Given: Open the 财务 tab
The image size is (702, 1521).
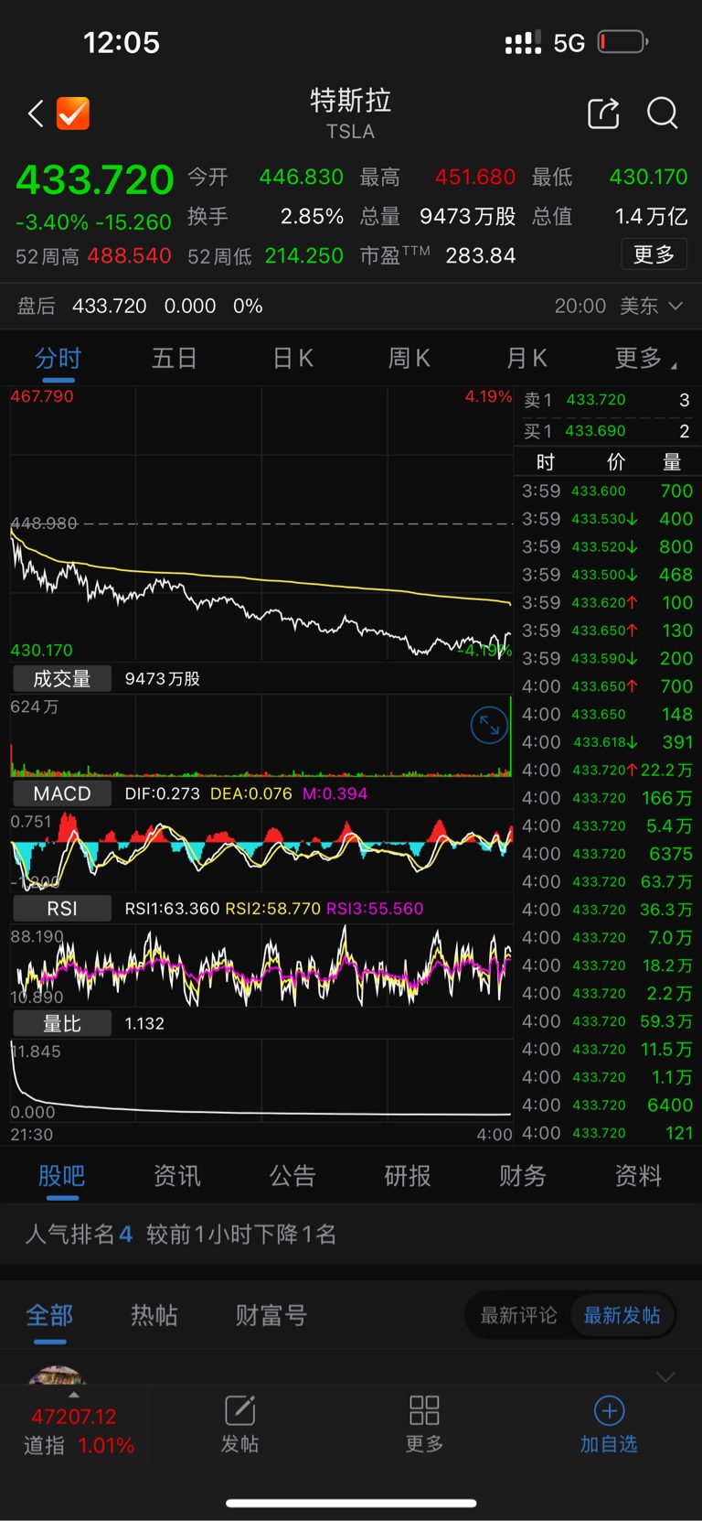Looking at the screenshot, I should coord(523,1176).
